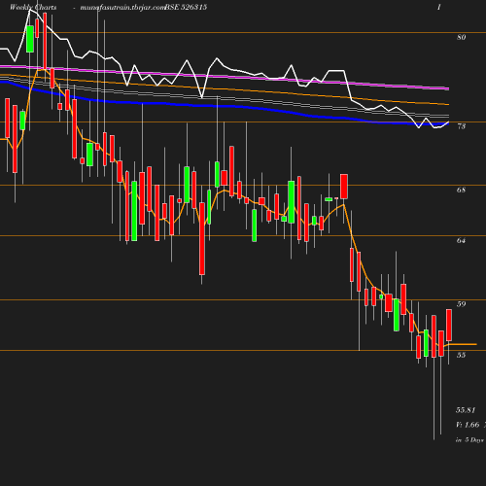This screenshot has width=486, height=486.
Task: Click the munafasutrain website watermark text
Action: pos(122,8)
